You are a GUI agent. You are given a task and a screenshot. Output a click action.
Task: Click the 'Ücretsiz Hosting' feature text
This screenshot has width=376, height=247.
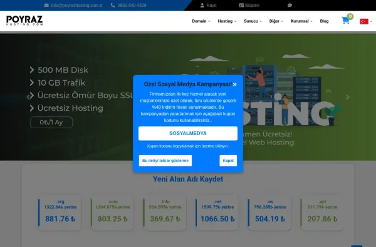click(70, 108)
